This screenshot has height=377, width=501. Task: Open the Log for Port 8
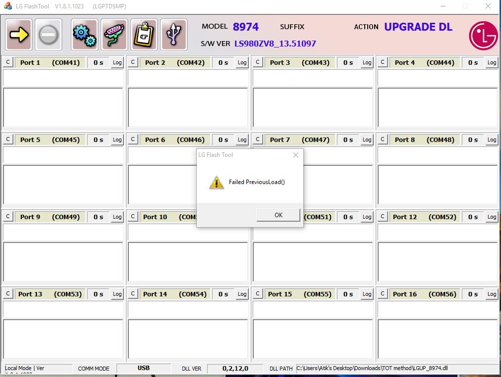point(492,140)
